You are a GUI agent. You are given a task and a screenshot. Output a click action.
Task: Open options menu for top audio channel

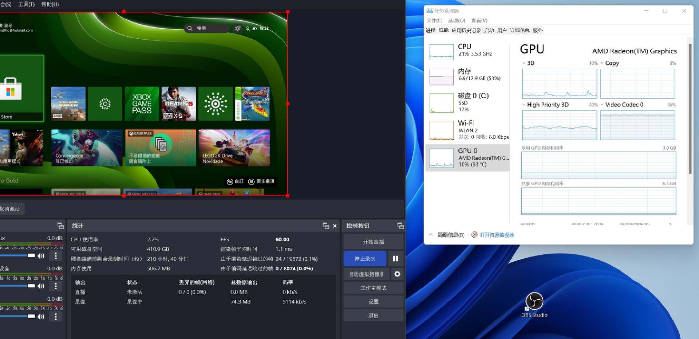click(56, 256)
